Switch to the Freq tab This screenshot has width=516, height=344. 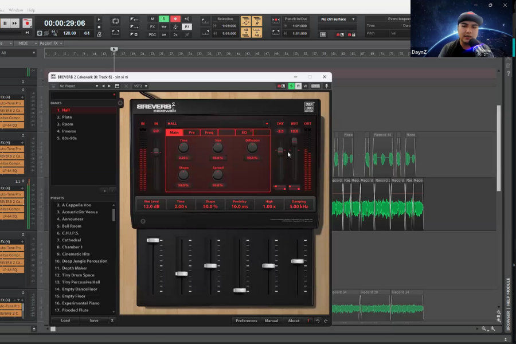coord(209,132)
